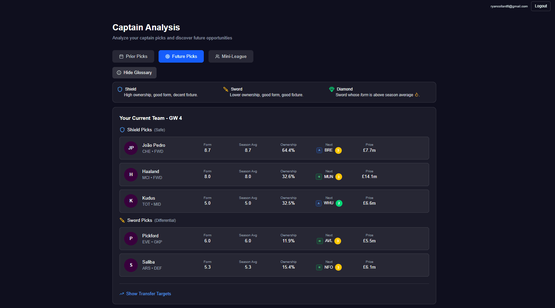This screenshot has height=308, width=555.
Task: Click João Pedro's JP avatar circle
Action: click(131, 148)
